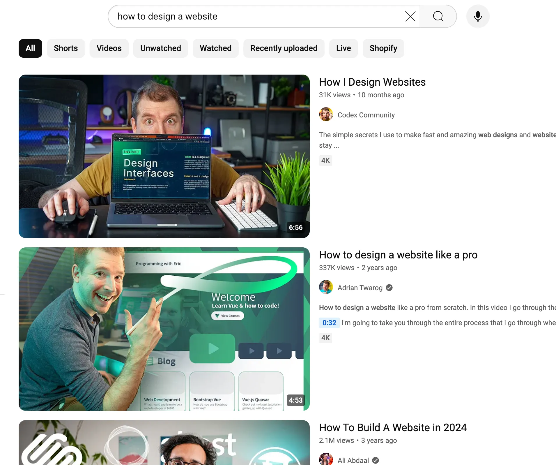Viewport: 556px width, 465px height.
Task: Open the How I Design Websites title
Action: pyautogui.click(x=372, y=82)
